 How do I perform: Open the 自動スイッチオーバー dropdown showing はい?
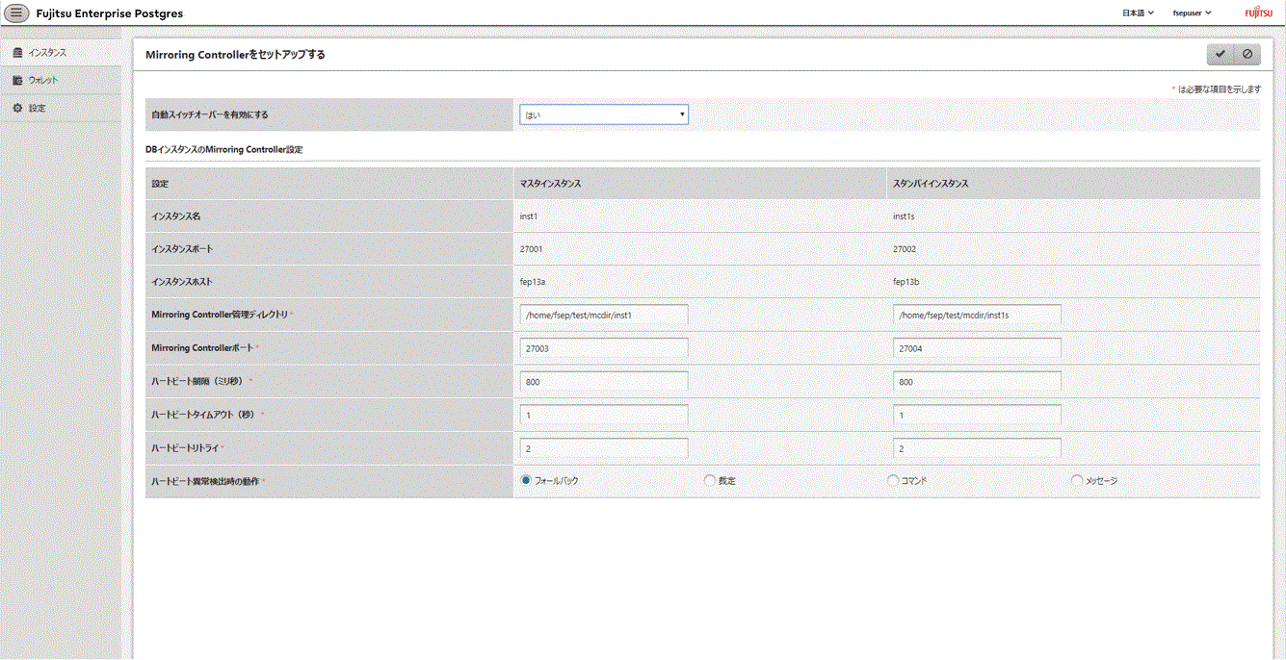point(604,114)
